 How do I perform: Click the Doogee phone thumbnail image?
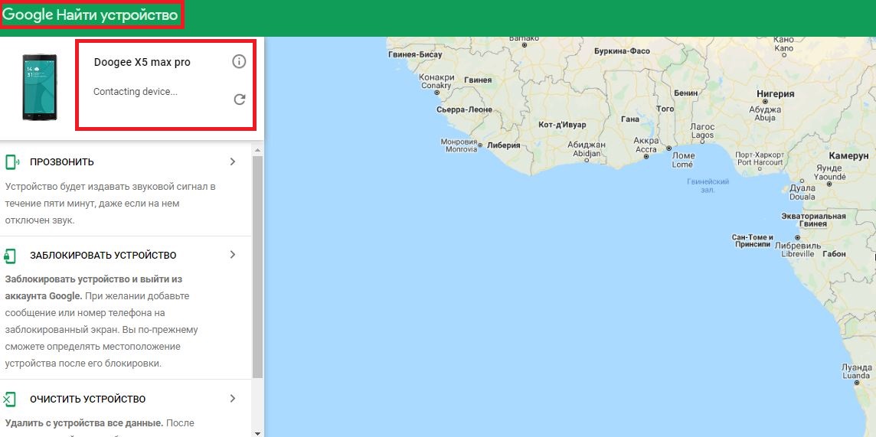tap(38, 87)
